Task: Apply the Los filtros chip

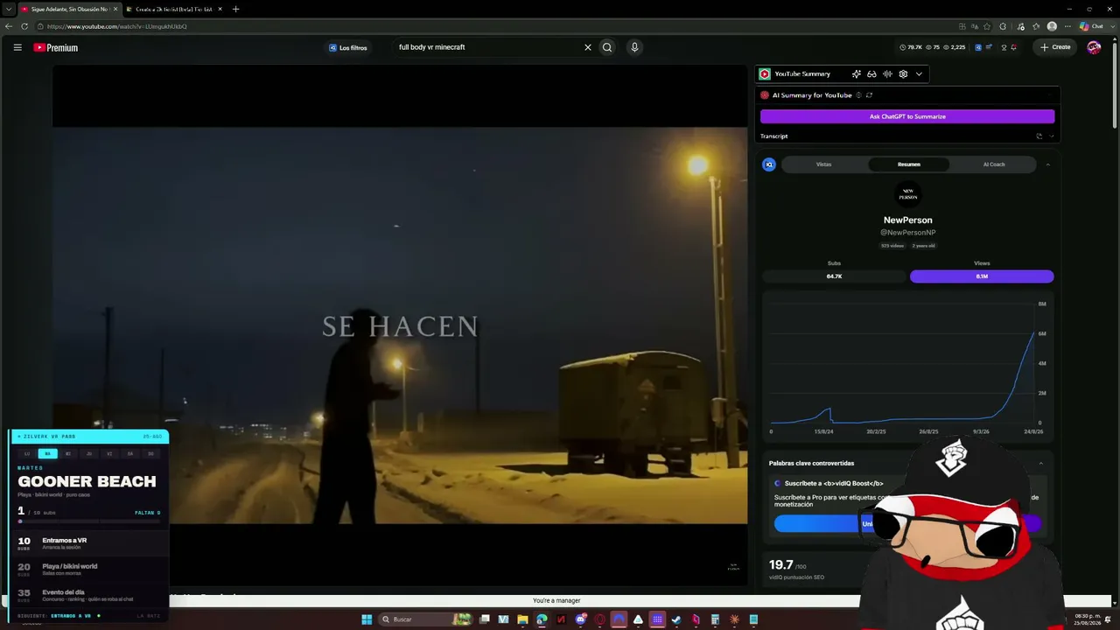Action: click(348, 47)
